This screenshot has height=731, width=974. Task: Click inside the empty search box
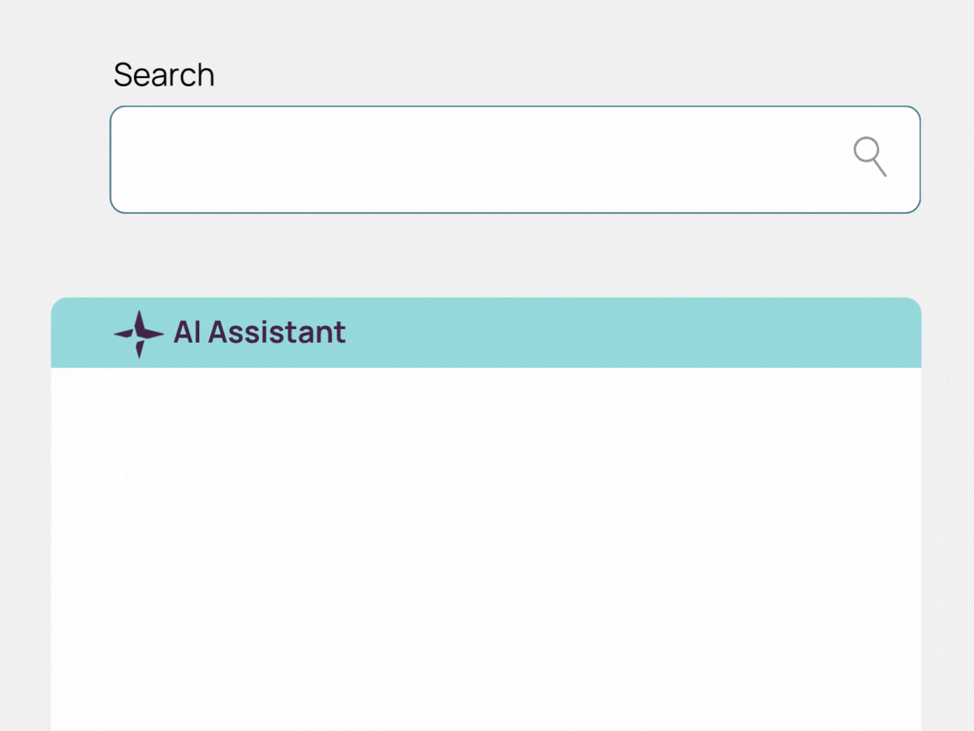click(x=475, y=160)
